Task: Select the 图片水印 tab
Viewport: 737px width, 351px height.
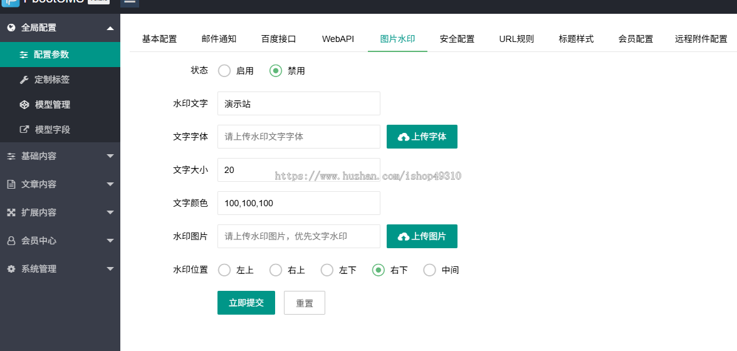Action: (x=397, y=39)
